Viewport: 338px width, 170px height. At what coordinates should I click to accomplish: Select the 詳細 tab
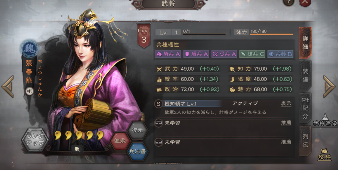[305, 43]
